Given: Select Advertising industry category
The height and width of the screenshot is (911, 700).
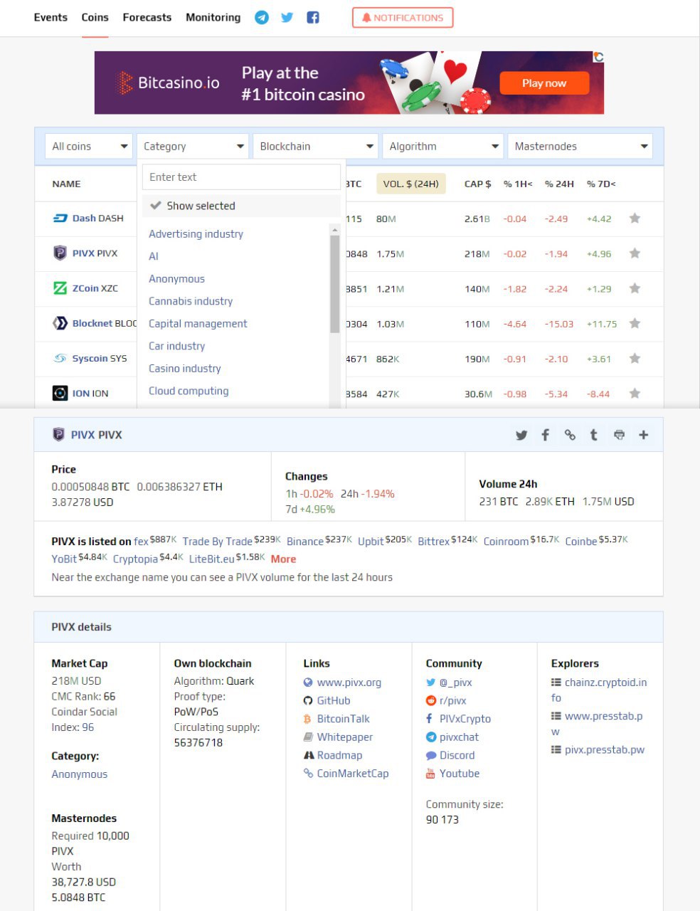Looking at the screenshot, I should [196, 234].
